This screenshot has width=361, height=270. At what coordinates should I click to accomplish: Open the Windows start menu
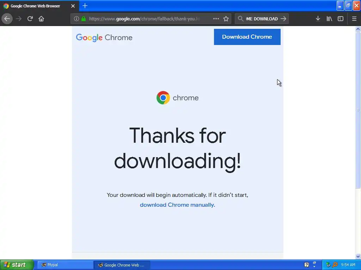[17, 265]
